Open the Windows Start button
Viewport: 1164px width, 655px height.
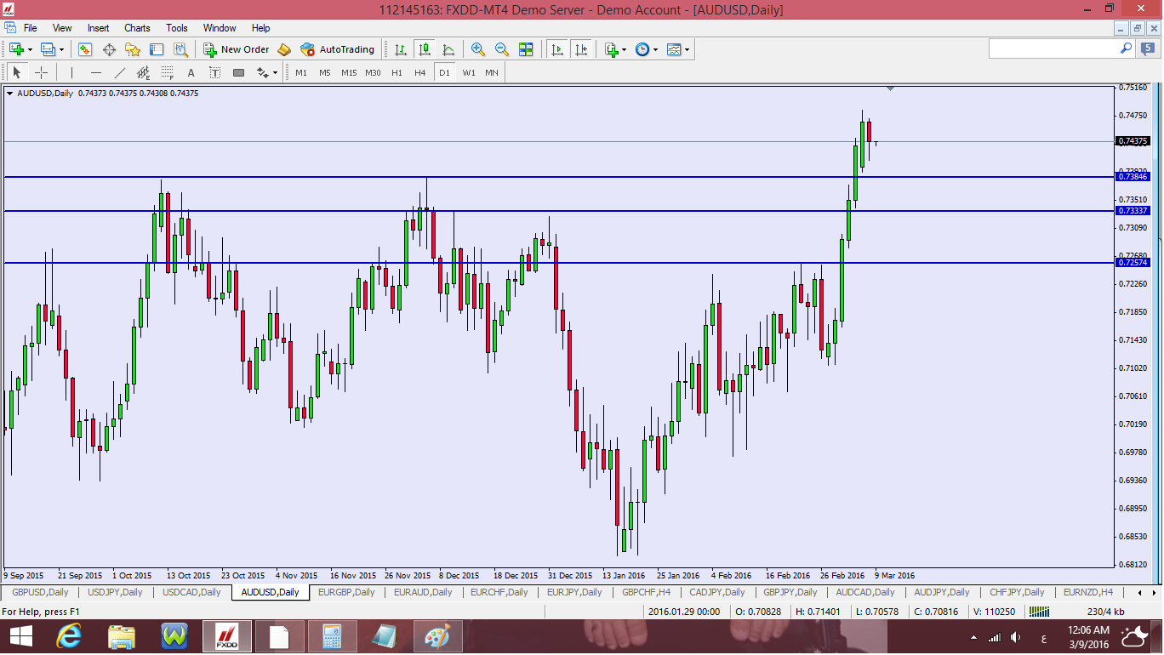pyautogui.click(x=20, y=637)
